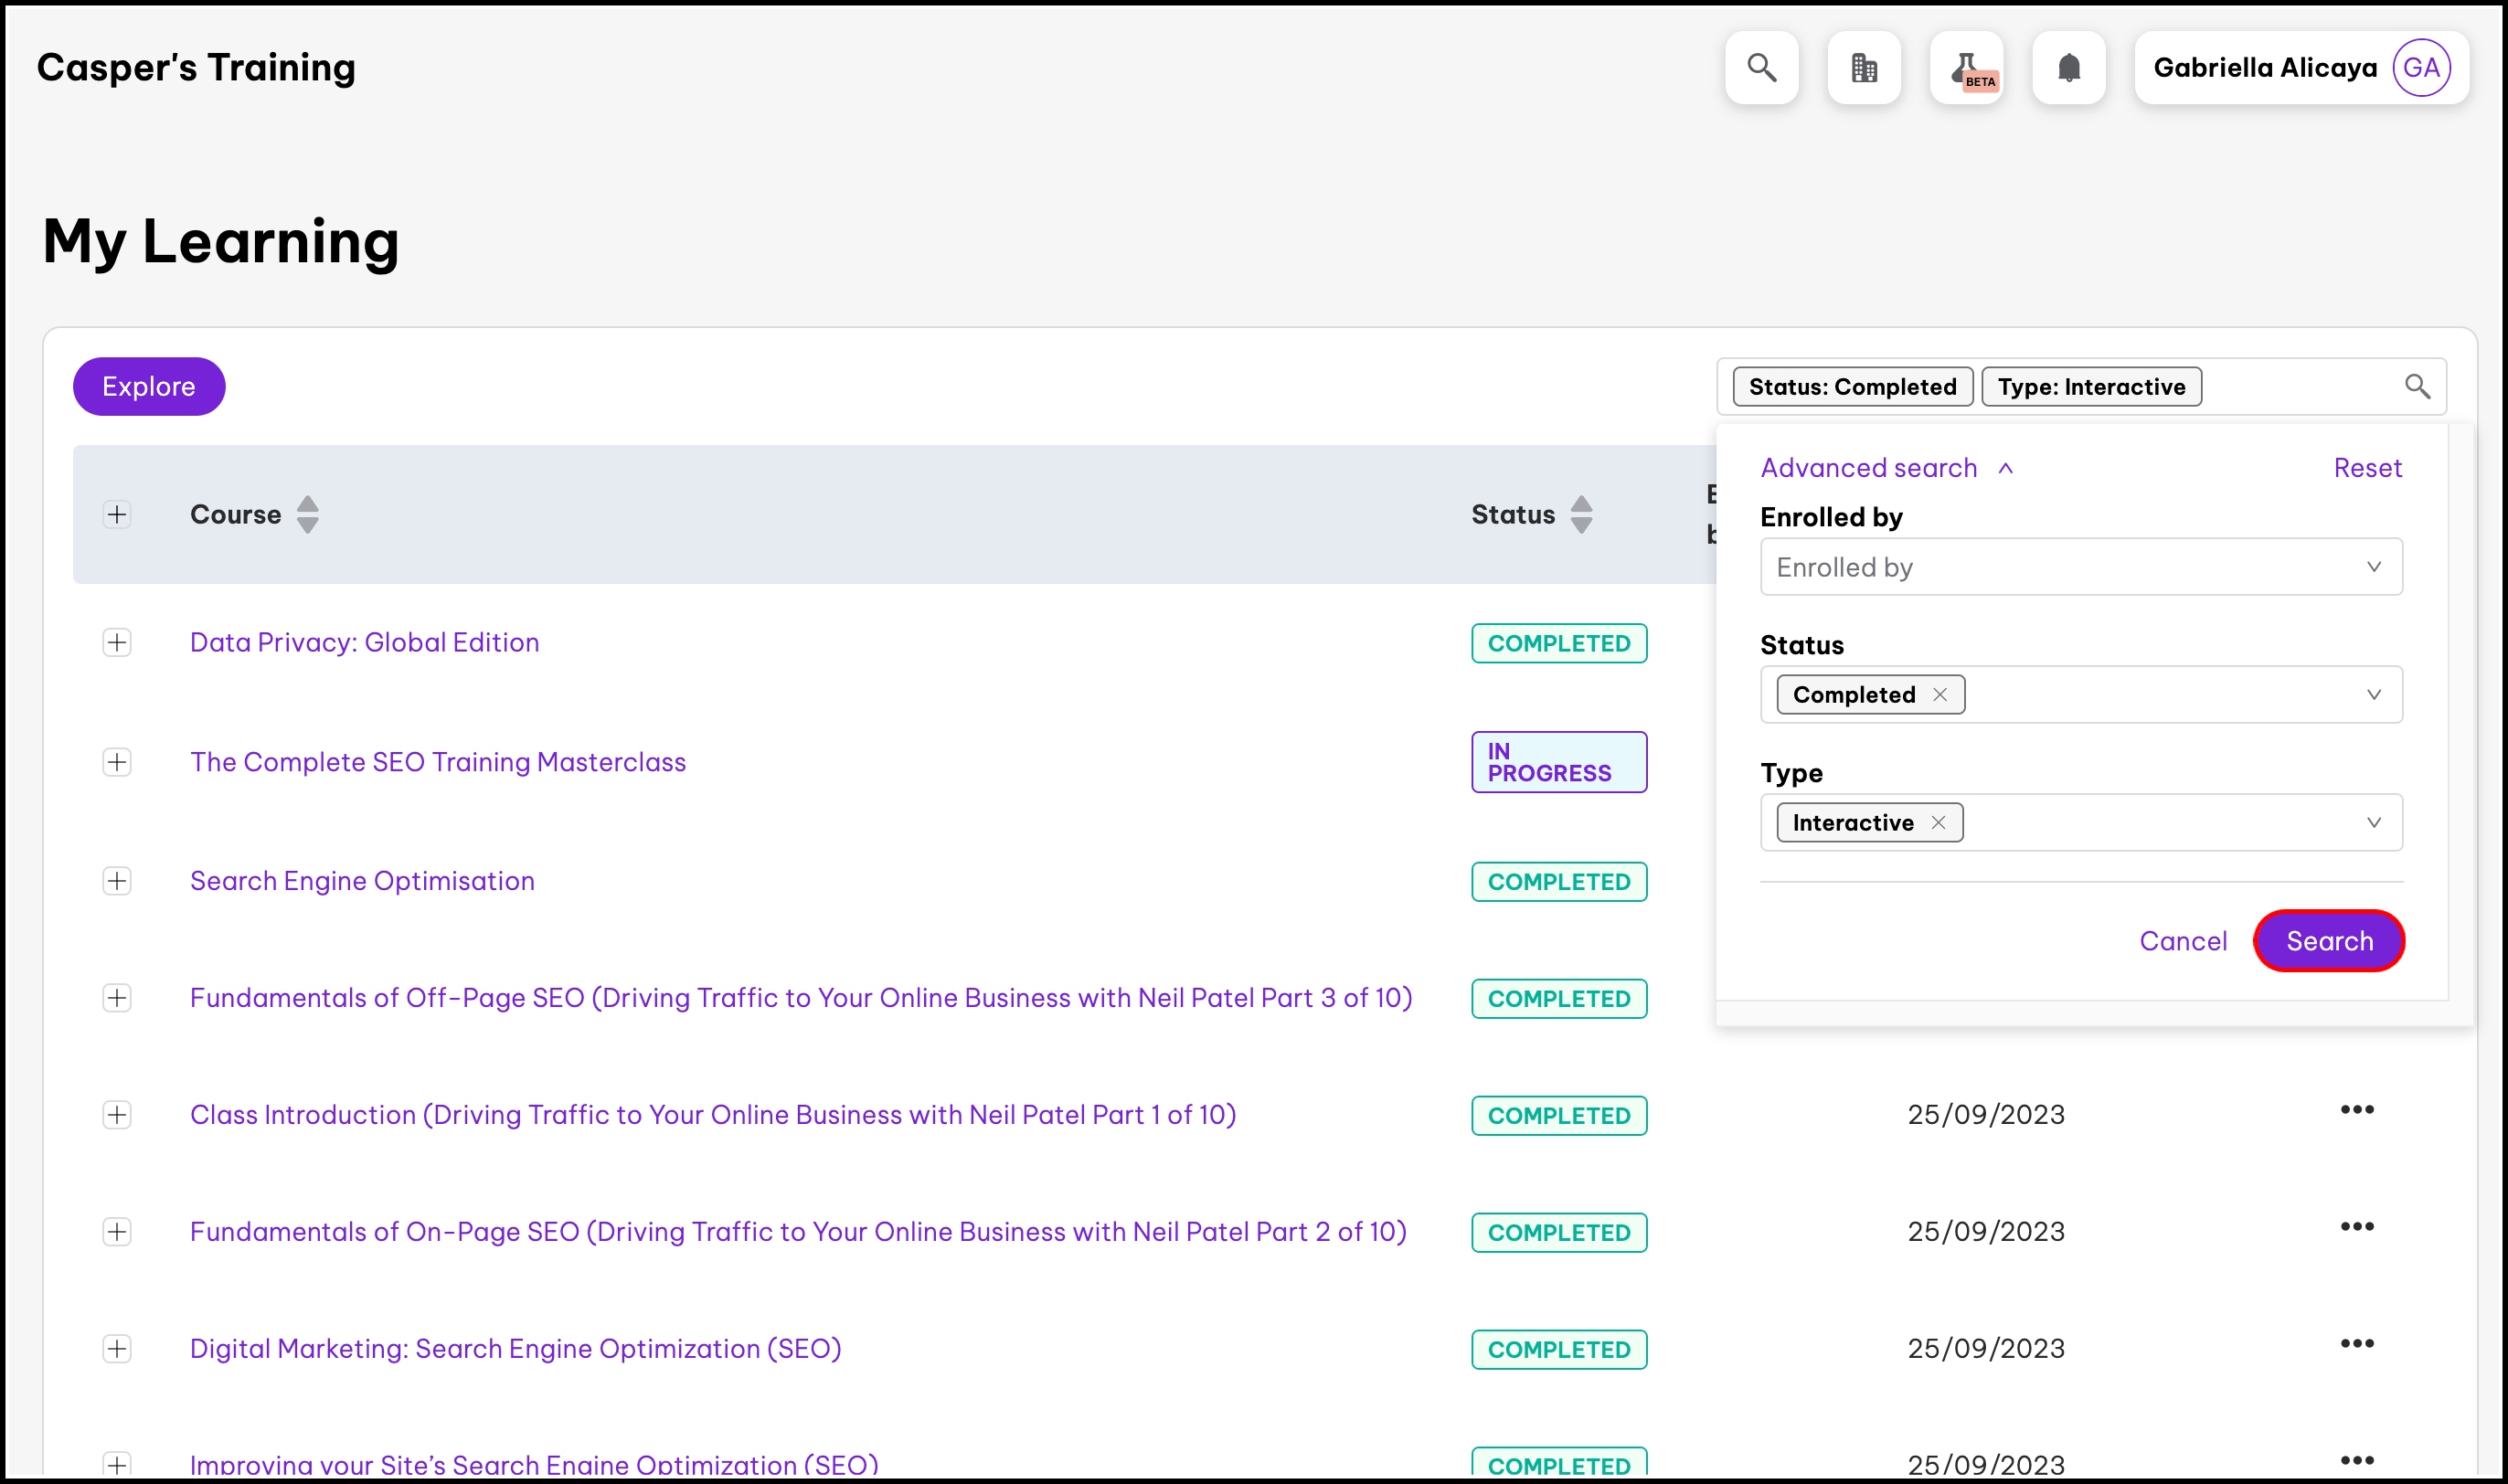Image resolution: width=2508 pixels, height=1484 pixels.
Task: Open more options for Class Introduction course
Action: tap(2356, 1110)
